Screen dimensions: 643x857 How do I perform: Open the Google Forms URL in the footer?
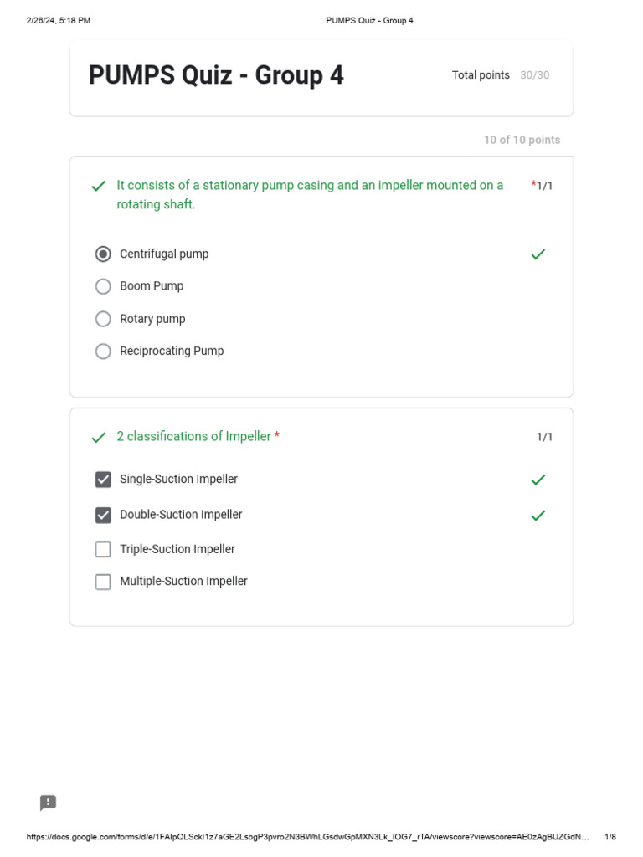307,837
